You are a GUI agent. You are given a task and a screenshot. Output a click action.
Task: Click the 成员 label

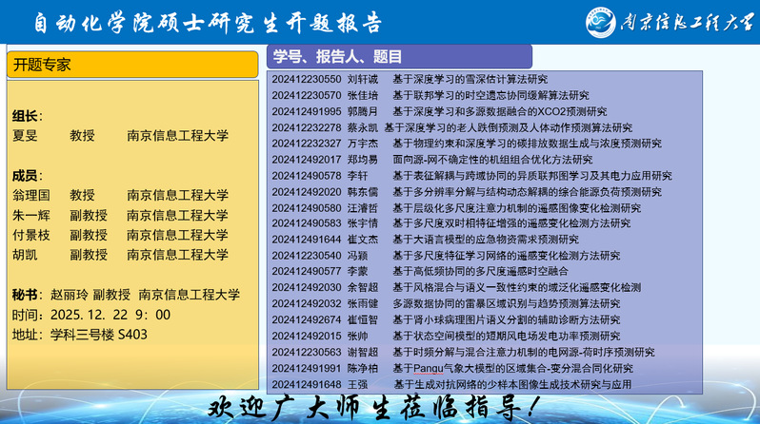coord(26,175)
